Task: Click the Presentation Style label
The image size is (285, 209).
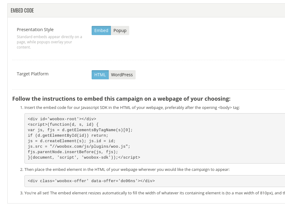Action: [35, 30]
